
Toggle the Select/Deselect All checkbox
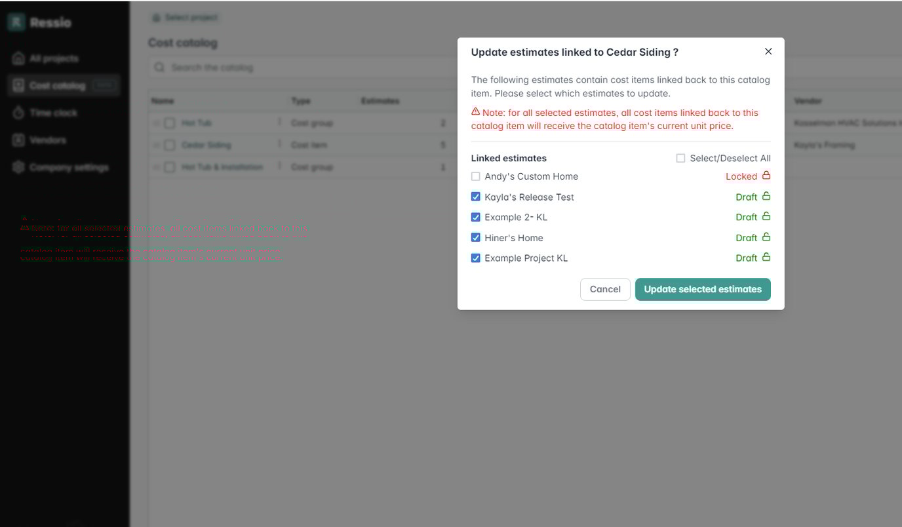coord(680,158)
